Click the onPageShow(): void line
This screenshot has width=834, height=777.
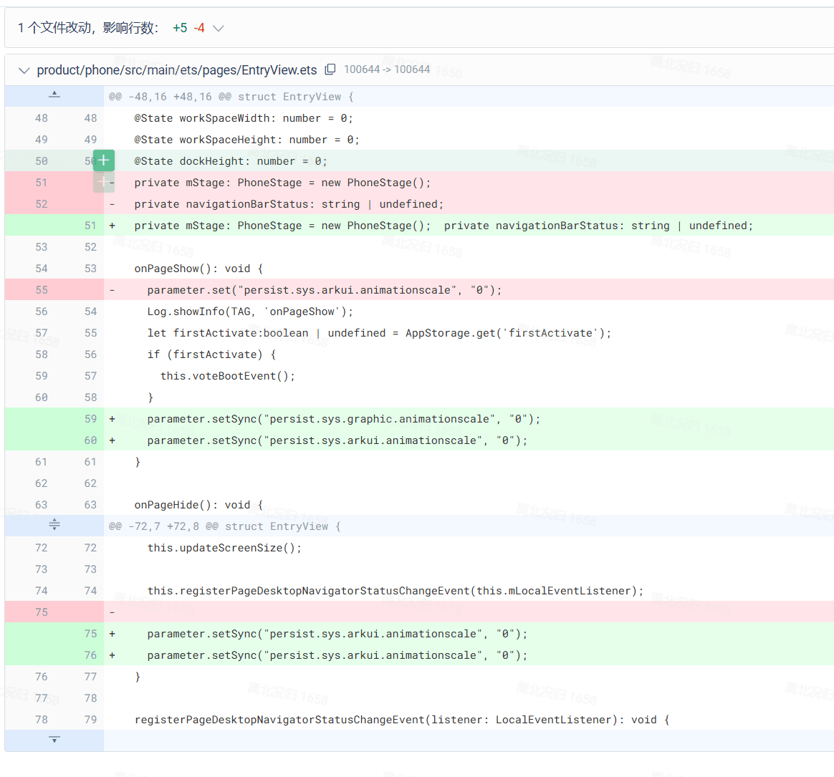point(198,269)
